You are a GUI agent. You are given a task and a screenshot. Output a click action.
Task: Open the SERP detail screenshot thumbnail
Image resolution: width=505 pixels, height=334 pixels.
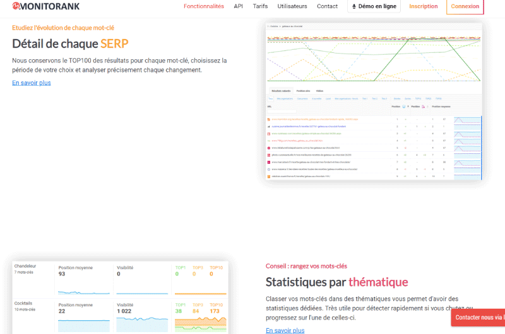374,101
